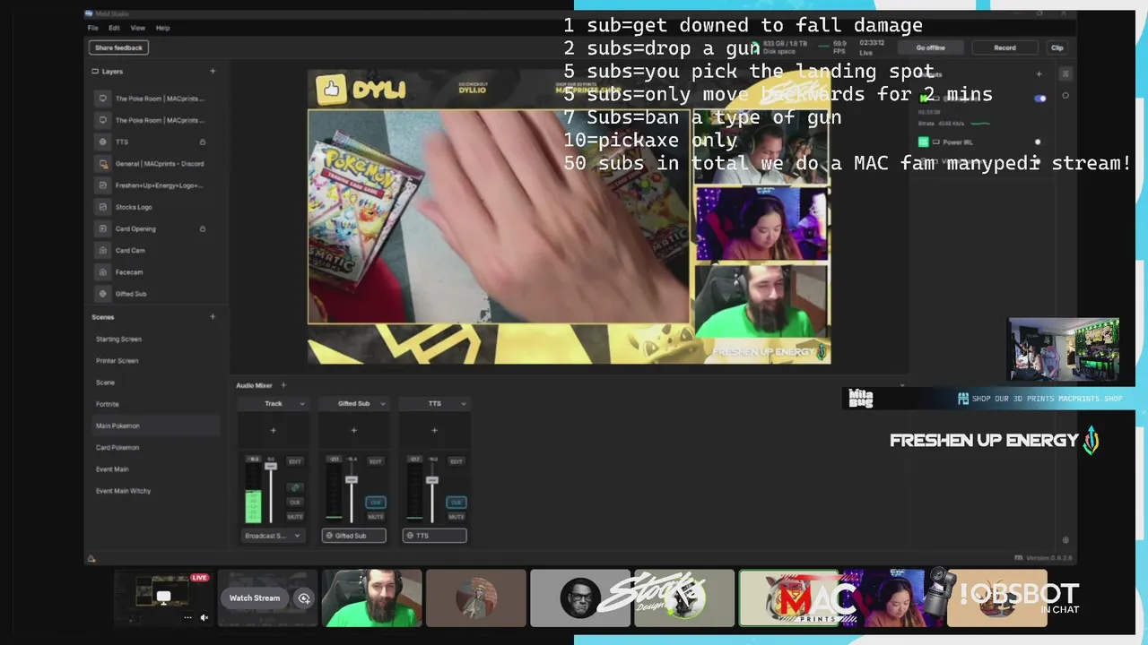This screenshot has width=1148, height=645.
Task: Toggle CUE on the Track channel
Action: 295,503
